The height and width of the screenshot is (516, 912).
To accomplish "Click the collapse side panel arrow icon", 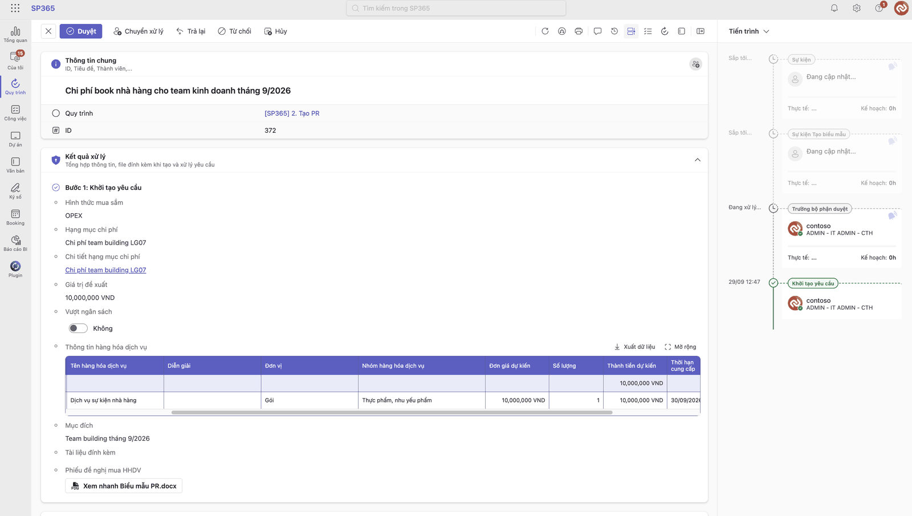I will [701, 31].
